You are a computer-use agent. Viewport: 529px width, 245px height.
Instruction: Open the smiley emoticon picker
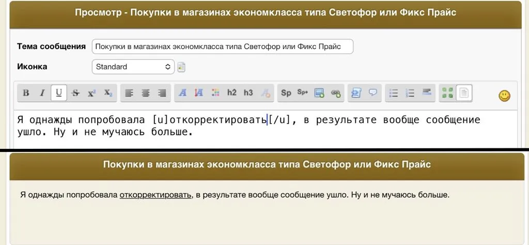504,96
